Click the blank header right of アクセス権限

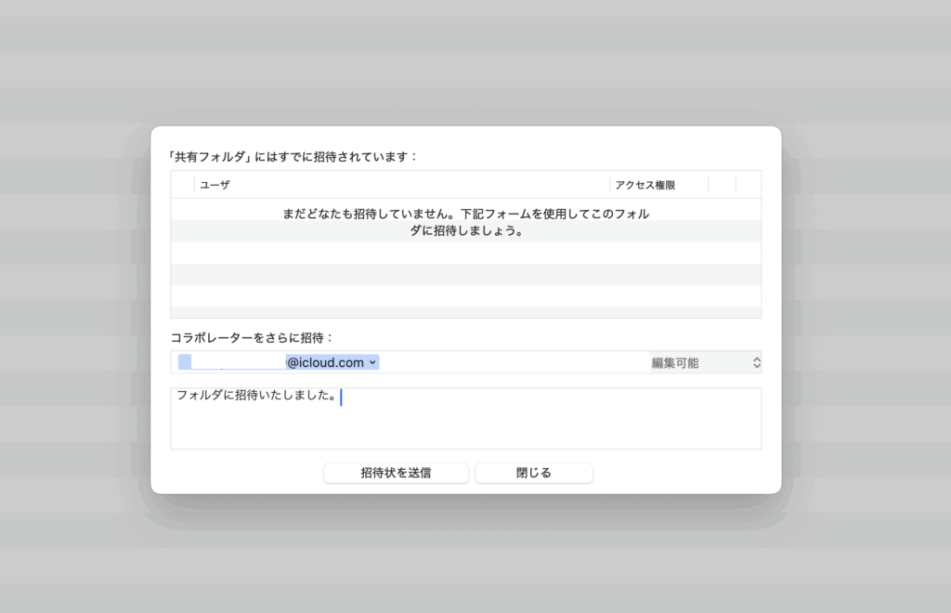[x=722, y=185]
